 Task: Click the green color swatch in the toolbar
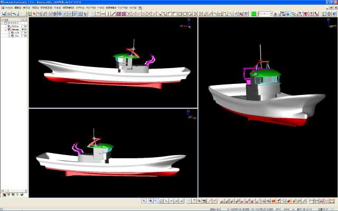tap(254, 14)
